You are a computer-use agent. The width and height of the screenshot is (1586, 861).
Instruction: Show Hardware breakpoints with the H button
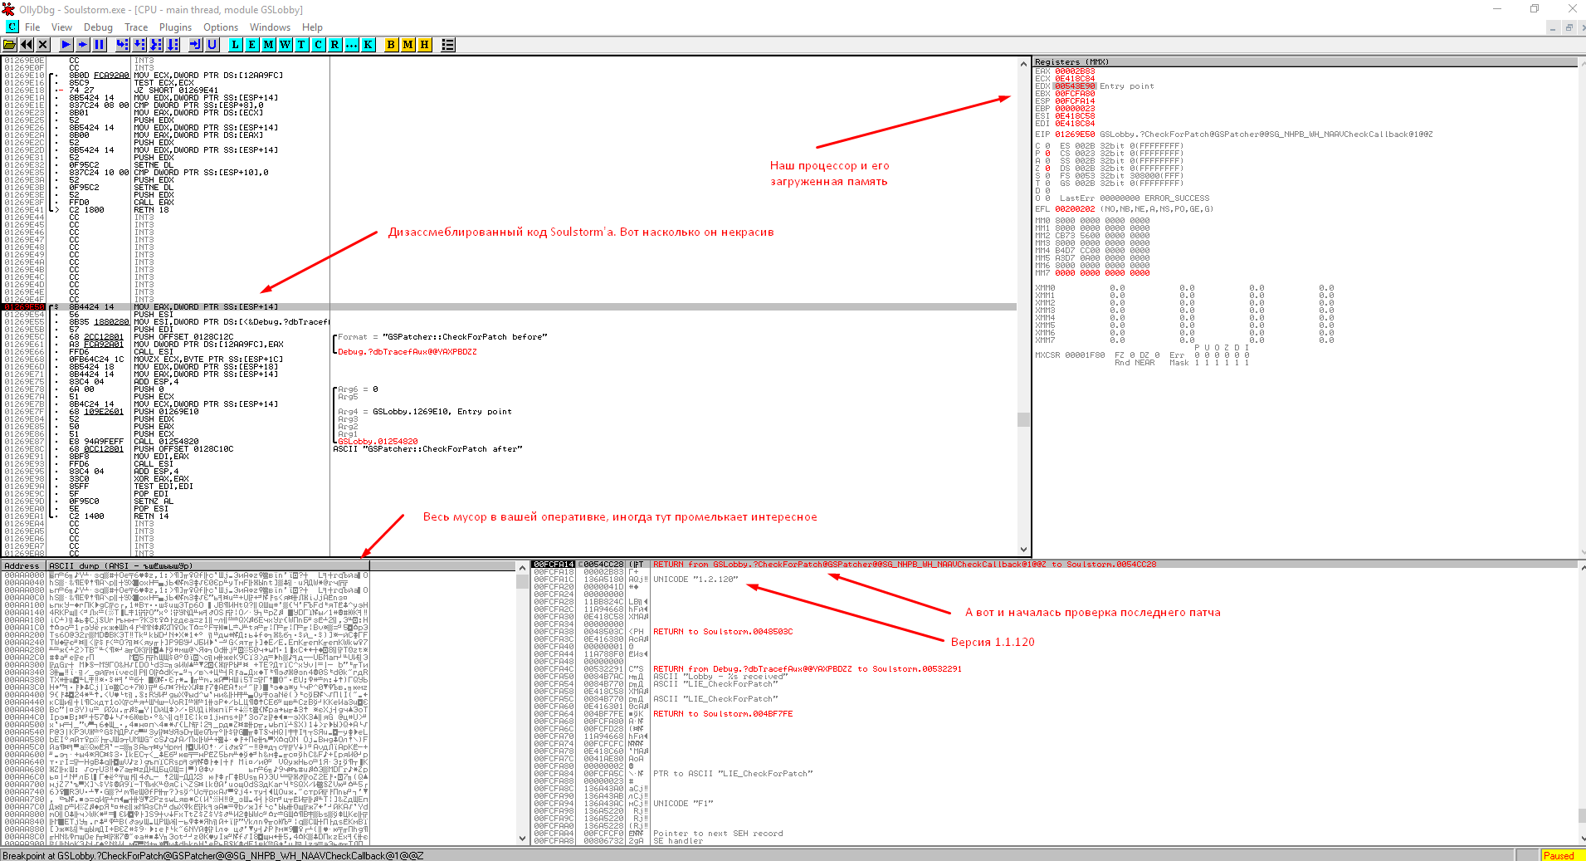(x=425, y=45)
